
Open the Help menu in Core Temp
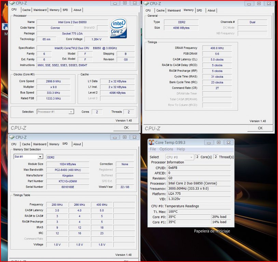pyautogui.click(x=181, y=149)
